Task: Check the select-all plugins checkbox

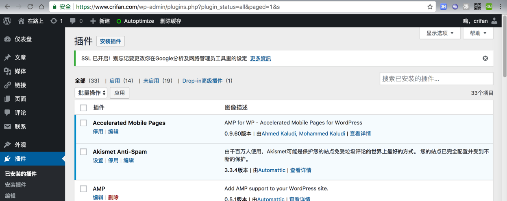Action: (83, 108)
